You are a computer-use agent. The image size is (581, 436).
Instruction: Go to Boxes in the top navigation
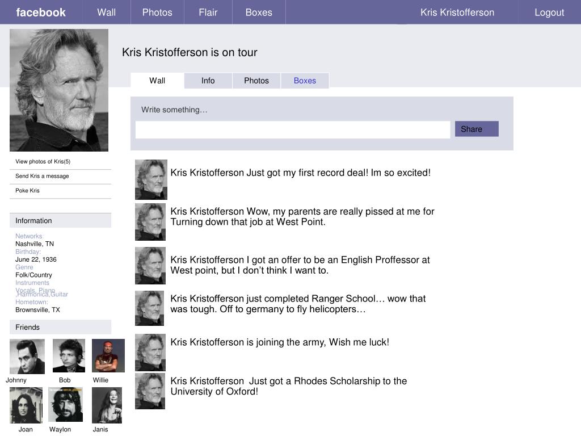tap(259, 12)
